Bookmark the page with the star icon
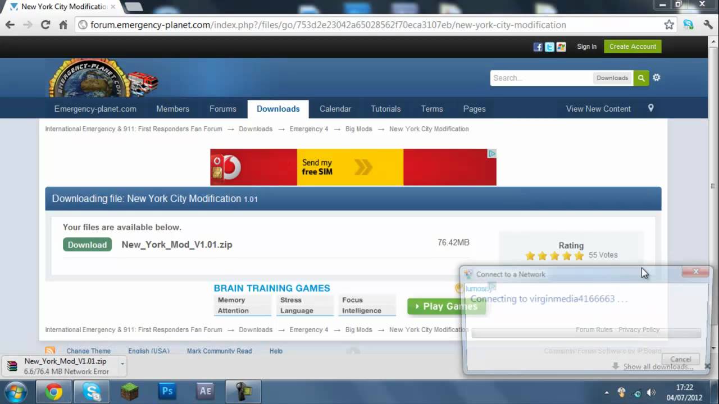This screenshot has width=719, height=404. pyautogui.click(x=669, y=25)
